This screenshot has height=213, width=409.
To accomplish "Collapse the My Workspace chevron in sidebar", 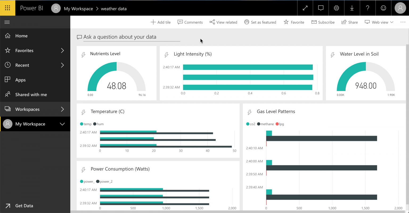I will (x=62, y=124).
